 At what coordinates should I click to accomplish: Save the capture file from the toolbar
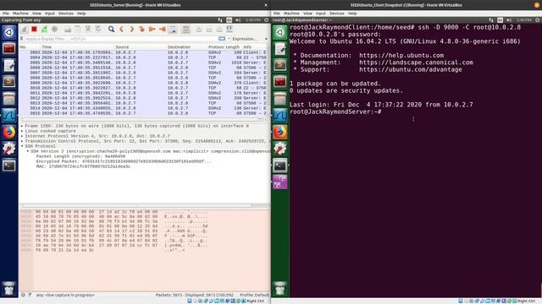78,30
